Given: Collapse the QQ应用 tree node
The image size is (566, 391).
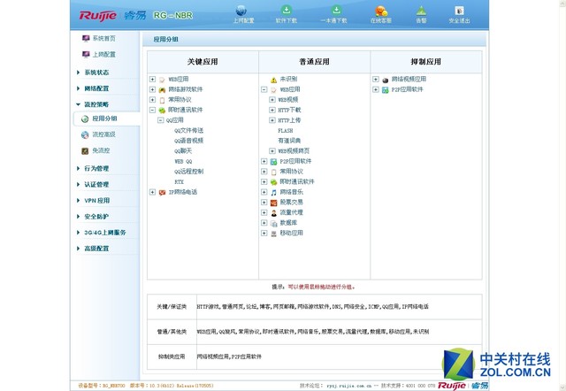Looking at the screenshot, I should click(x=160, y=120).
